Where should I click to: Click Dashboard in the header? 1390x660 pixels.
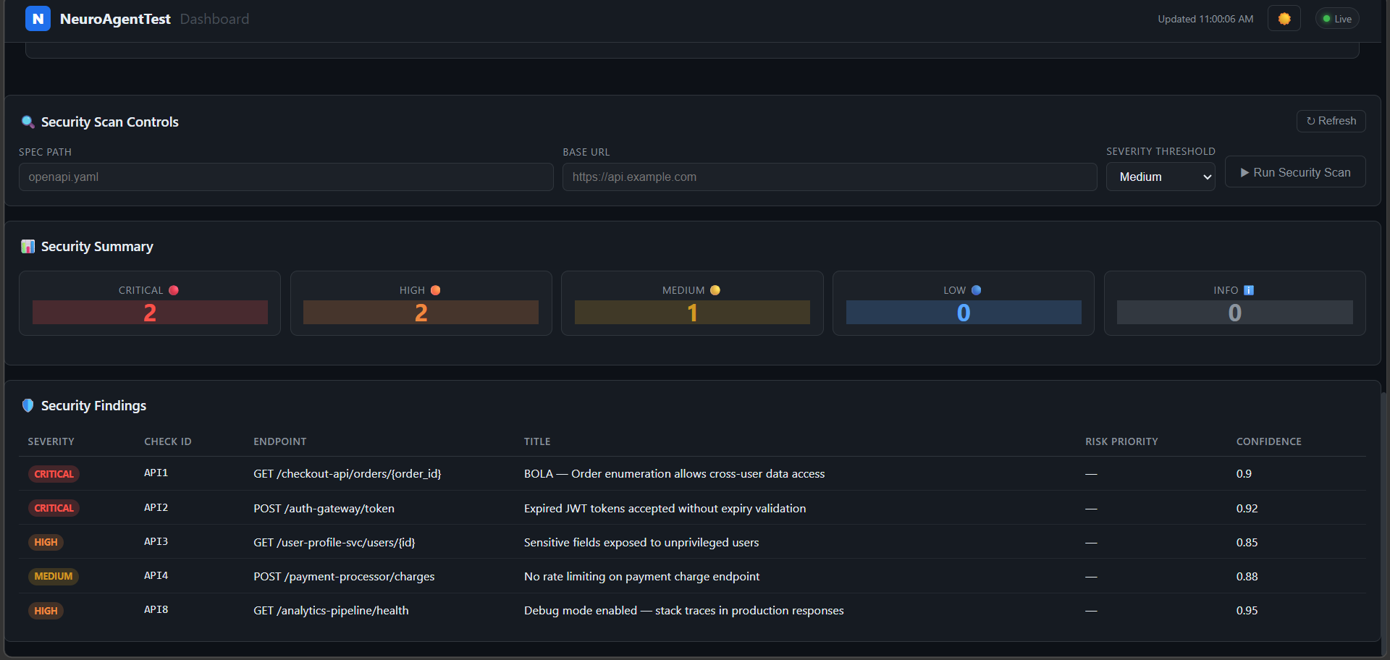point(214,19)
